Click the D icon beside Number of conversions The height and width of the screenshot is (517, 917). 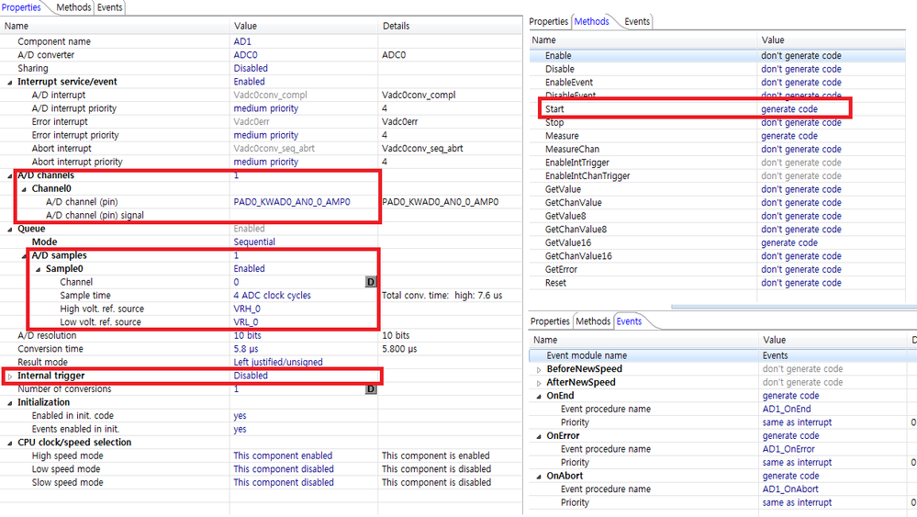tap(371, 389)
